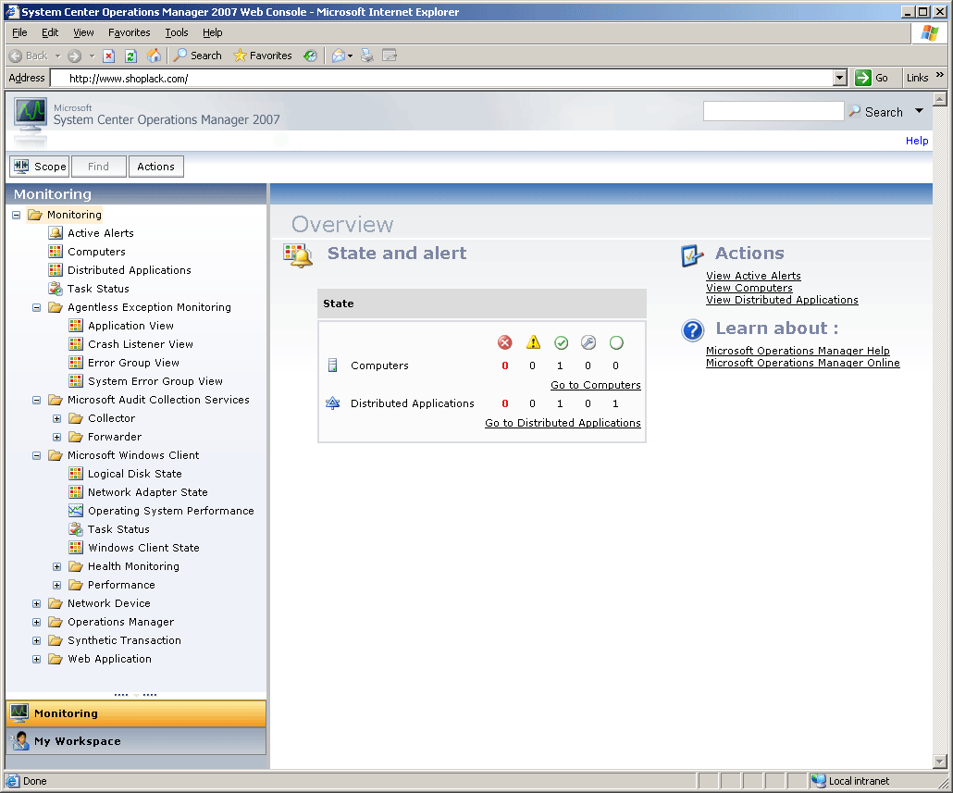Go to the Home page icon
Viewport: 953px width, 793px height.
(x=154, y=56)
